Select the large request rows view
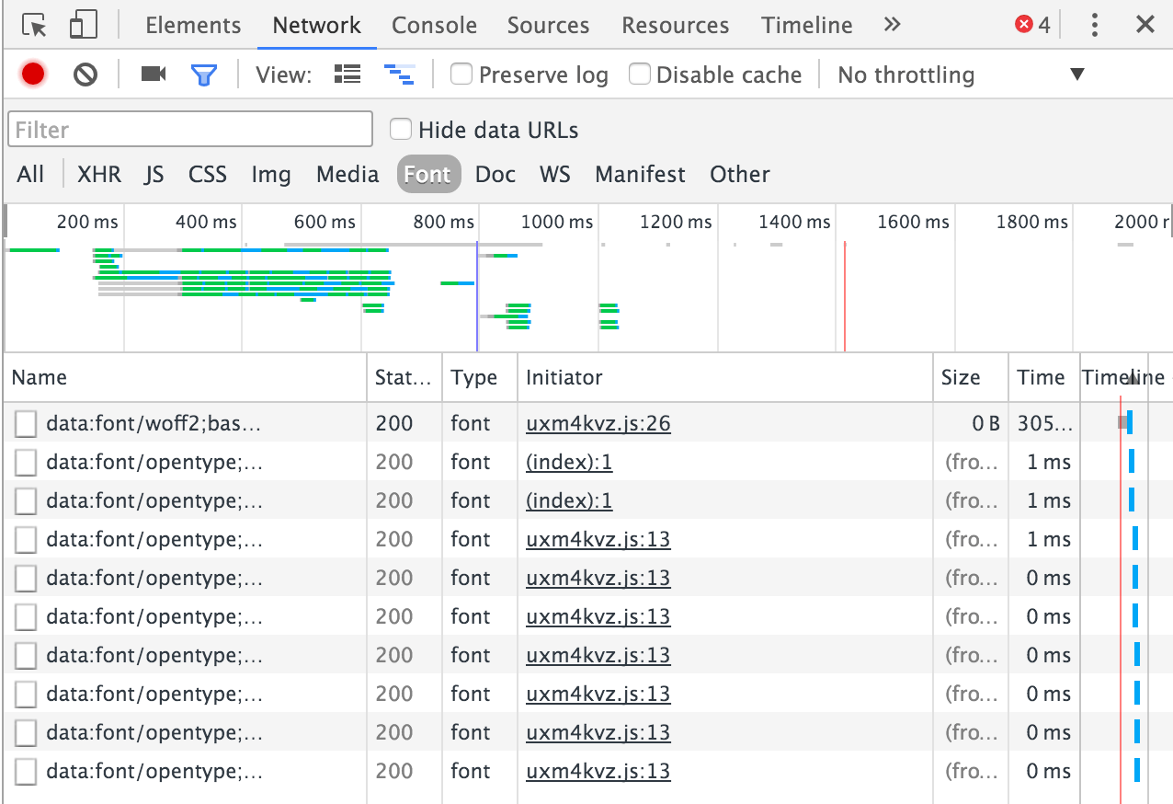The height and width of the screenshot is (804, 1173). tap(347, 75)
